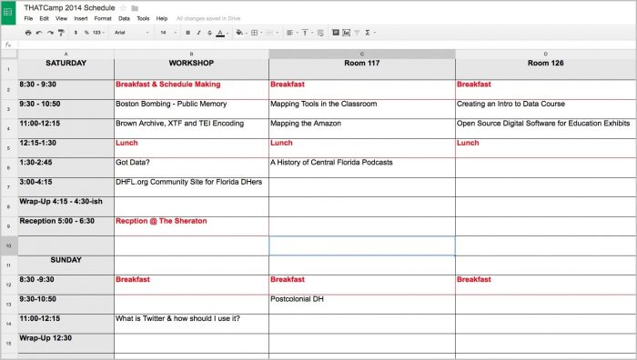Click the Filter funnel icon
This screenshot has height=360, width=637.
point(357,33)
